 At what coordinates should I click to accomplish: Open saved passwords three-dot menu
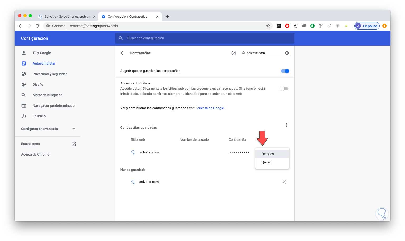286,125
